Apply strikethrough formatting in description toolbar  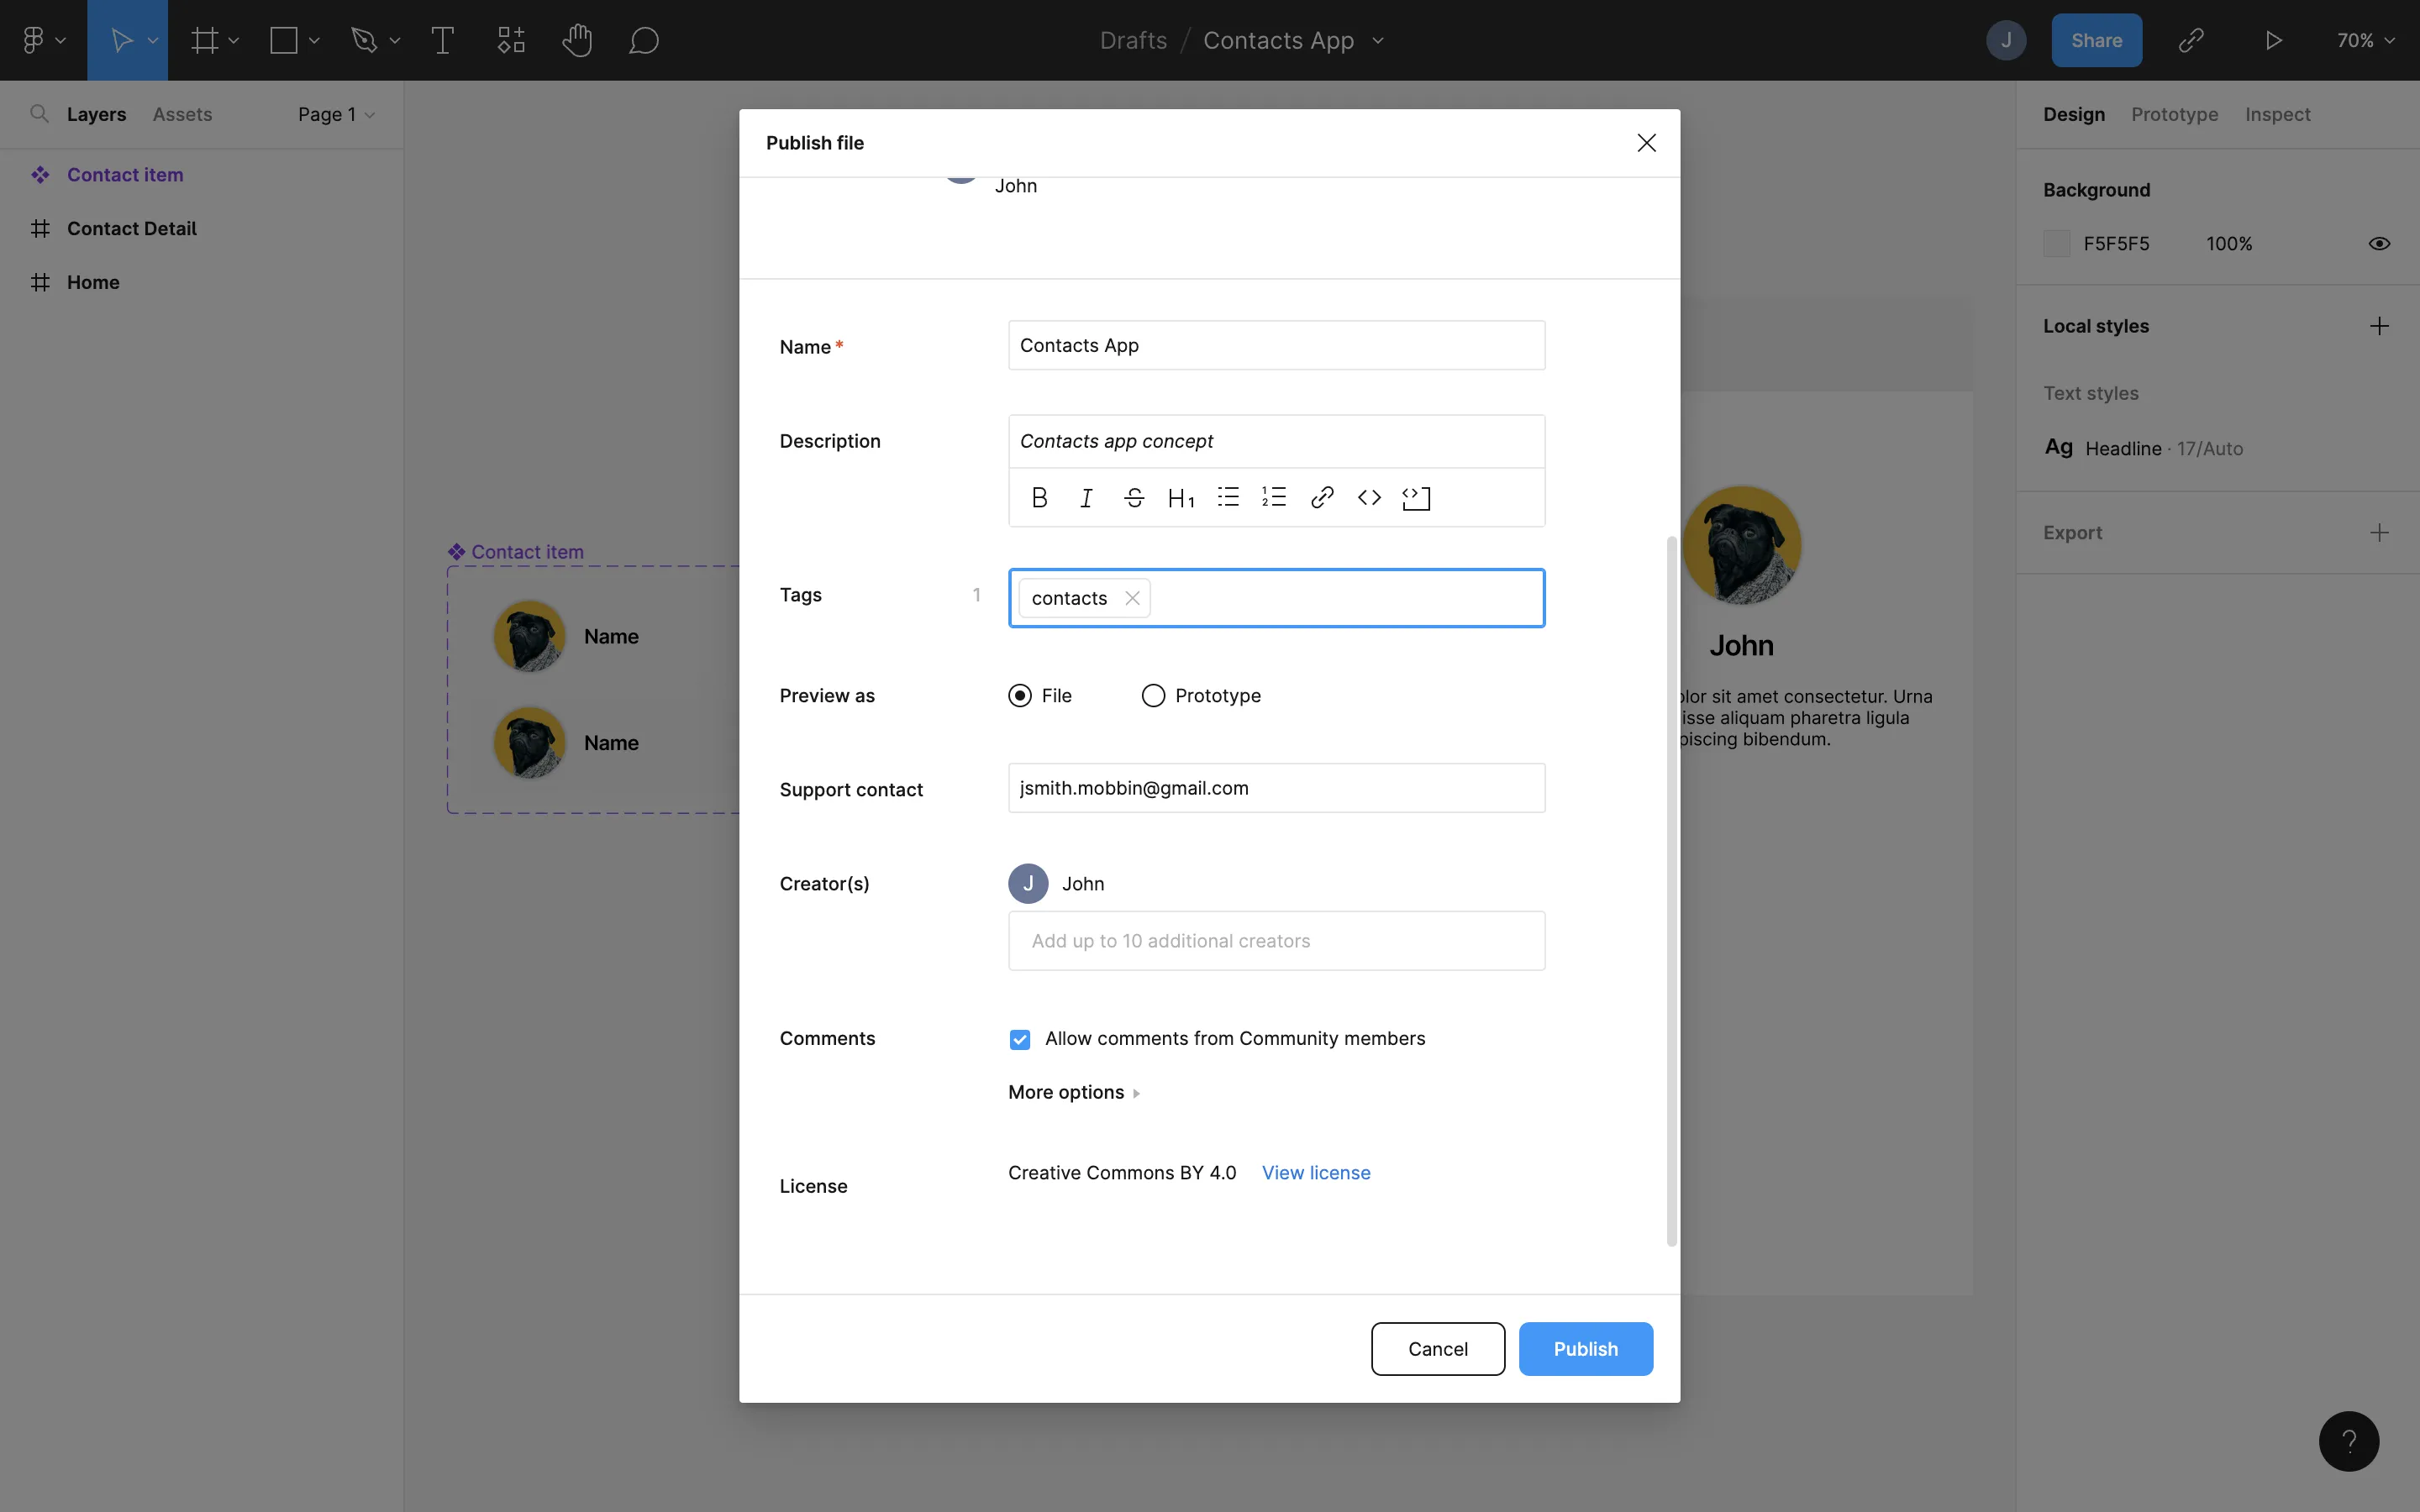click(1133, 497)
